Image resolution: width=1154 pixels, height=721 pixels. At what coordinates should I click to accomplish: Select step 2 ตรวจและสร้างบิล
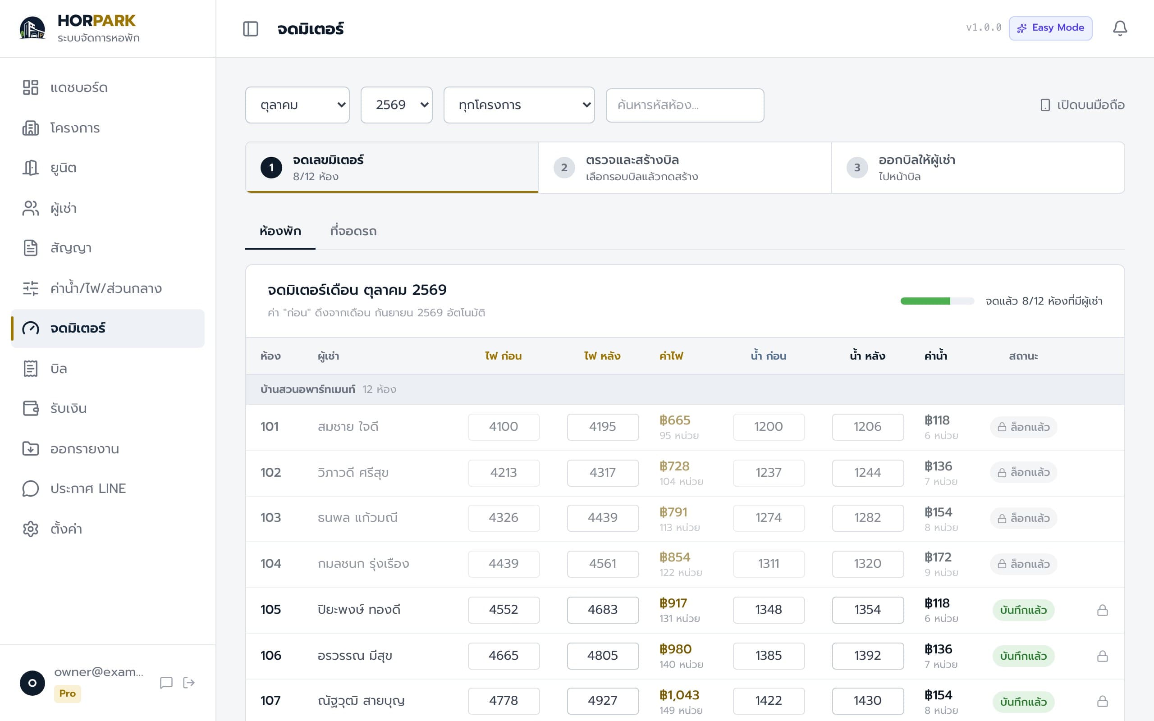click(x=685, y=167)
